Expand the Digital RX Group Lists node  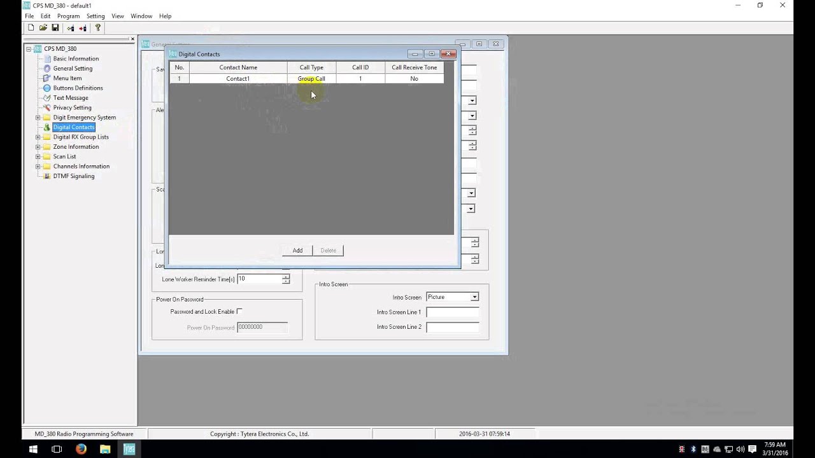pos(38,137)
